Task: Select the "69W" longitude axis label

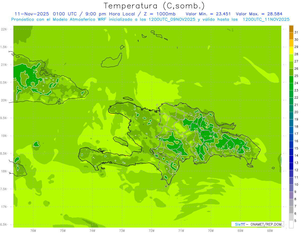Action: tap(240, 231)
